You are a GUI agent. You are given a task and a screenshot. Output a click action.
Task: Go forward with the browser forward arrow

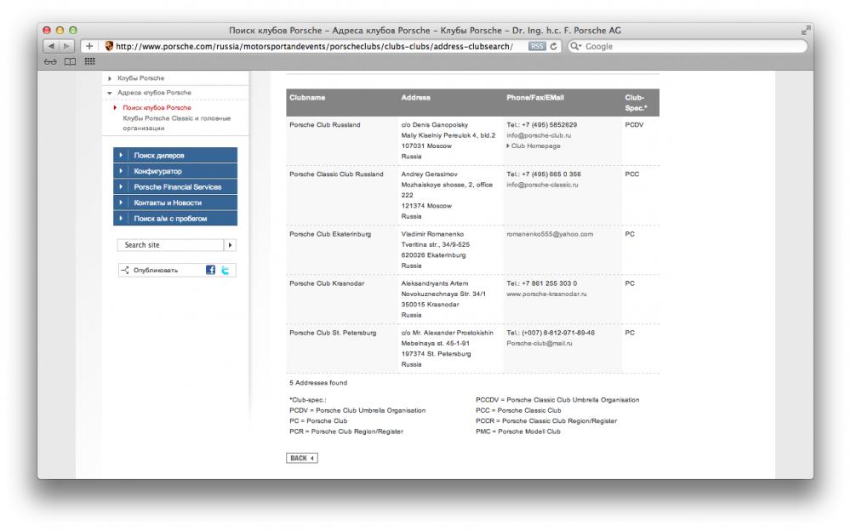click(x=66, y=46)
